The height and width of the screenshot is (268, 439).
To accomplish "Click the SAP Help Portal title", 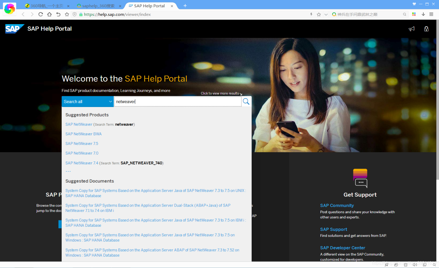I will 50,29.
